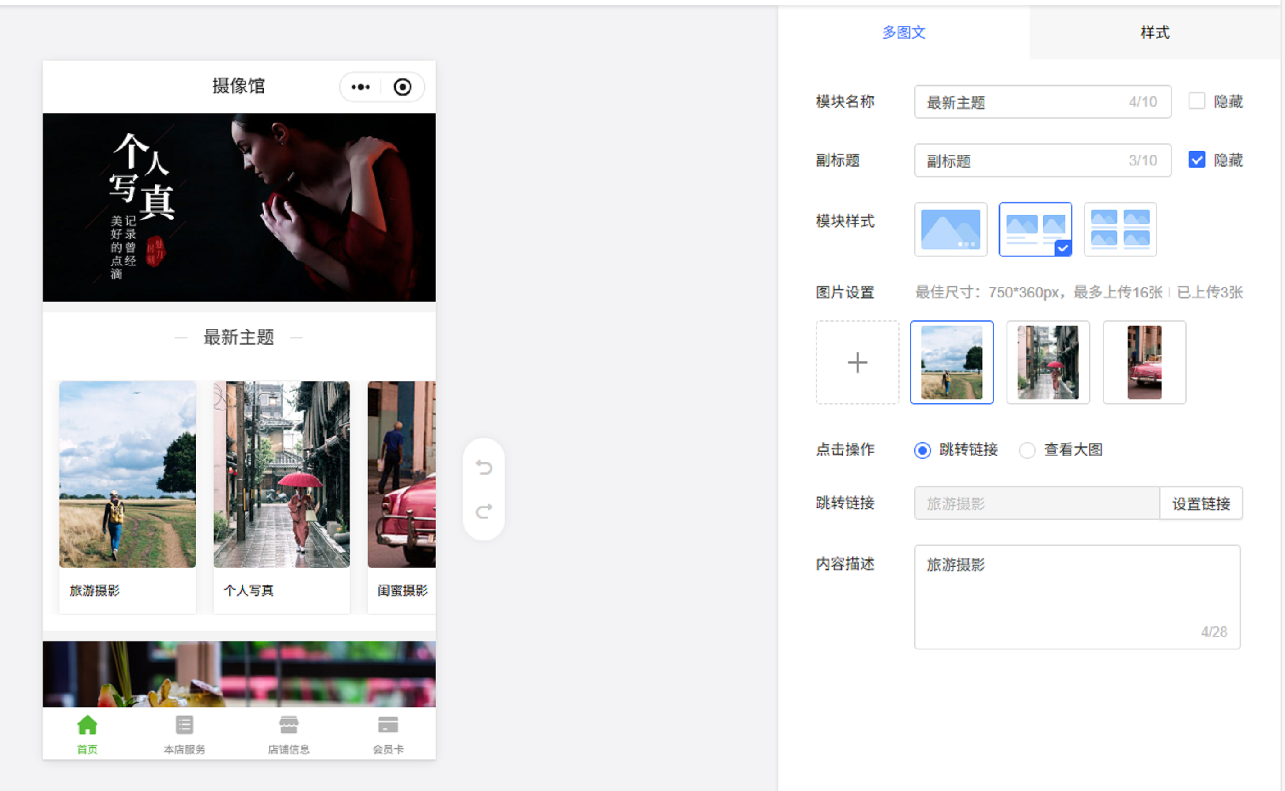Uncheck the 隐藏 box for subtitle
The height and width of the screenshot is (791, 1285).
pos(1197,160)
